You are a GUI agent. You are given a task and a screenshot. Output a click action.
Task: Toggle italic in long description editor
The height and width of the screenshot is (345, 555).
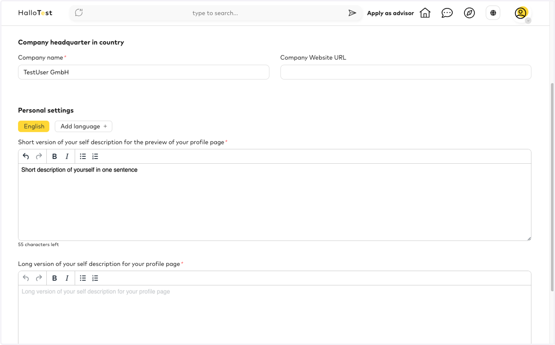tap(67, 278)
